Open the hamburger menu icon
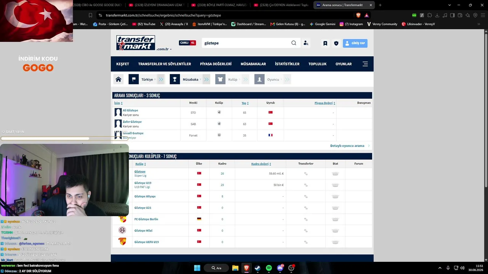The width and height of the screenshot is (488, 274). click(x=365, y=64)
